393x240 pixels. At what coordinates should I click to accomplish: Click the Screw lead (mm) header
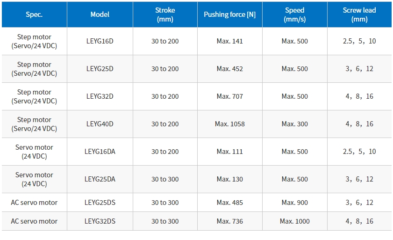point(359,15)
